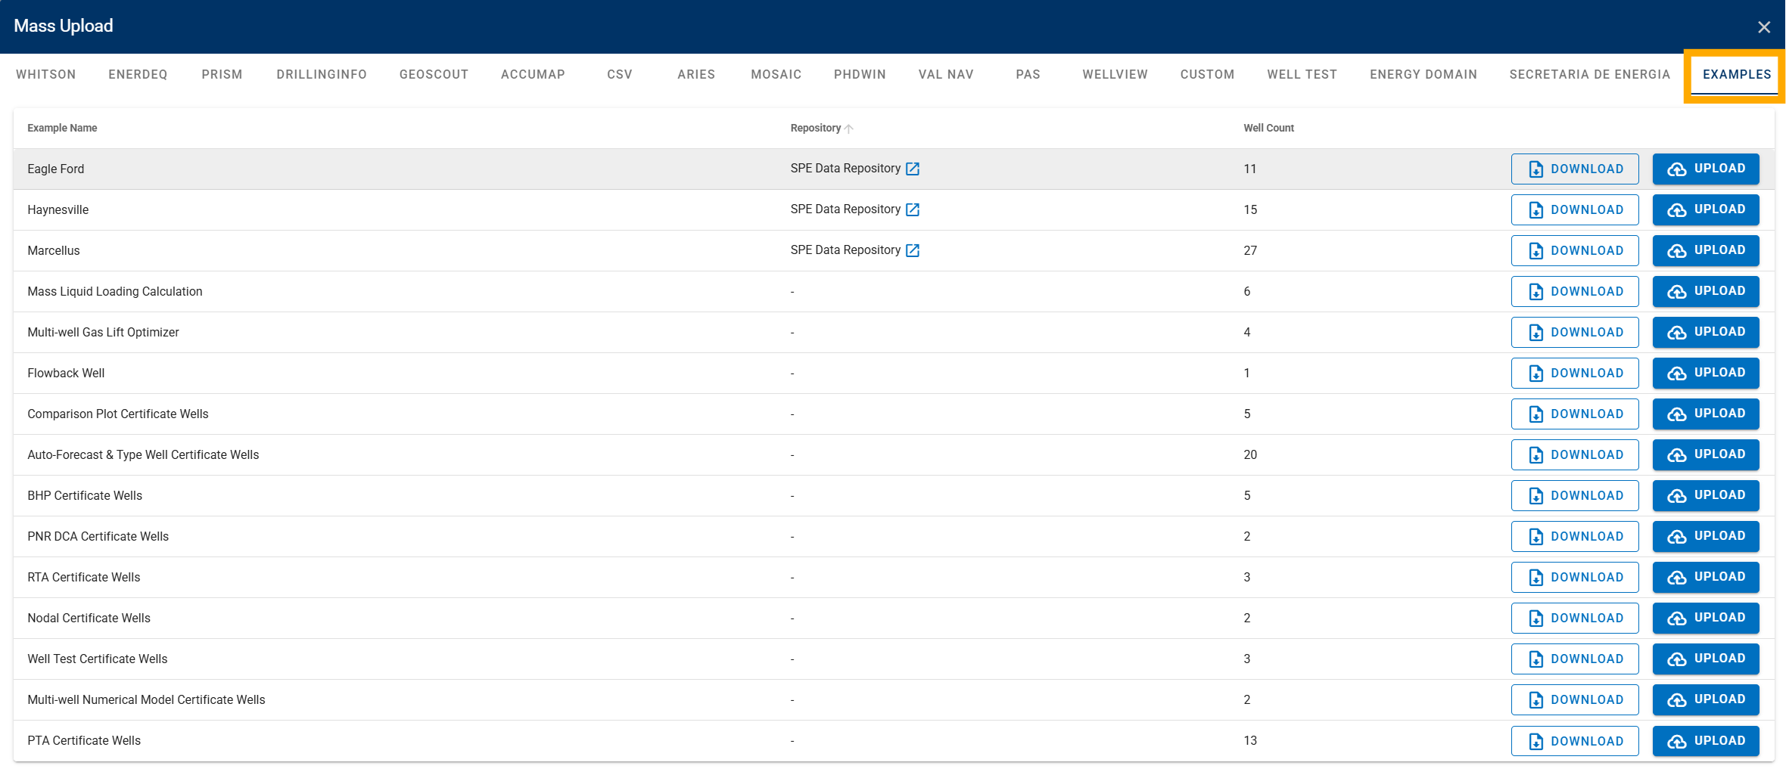Select the Eagle Ford row name
The image size is (1786, 772).
pyautogui.click(x=56, y=169)
